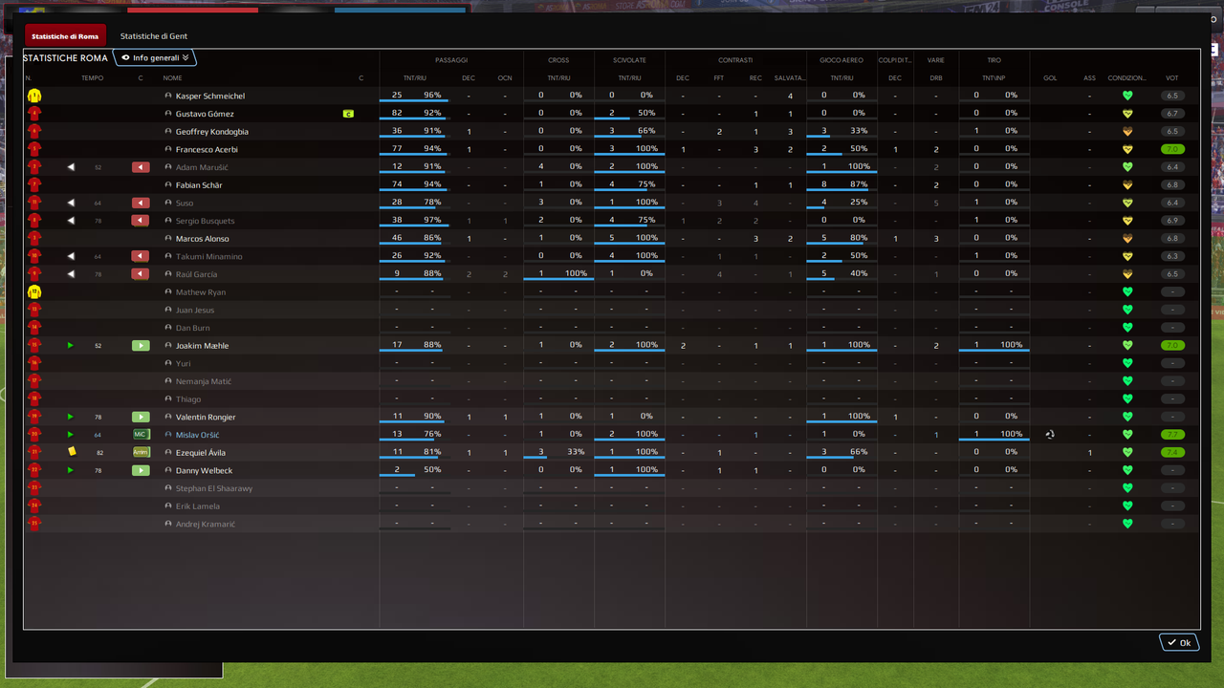Click the green condition heart for Andrej Kramarić

coord(1127,524)
